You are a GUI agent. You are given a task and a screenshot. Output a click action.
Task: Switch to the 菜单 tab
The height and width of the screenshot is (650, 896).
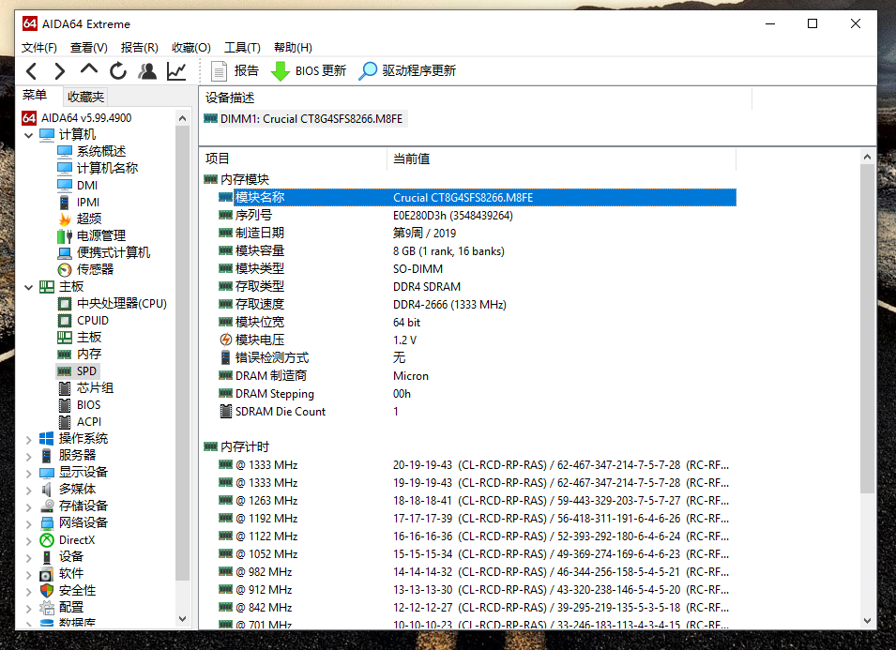[35, 96]
